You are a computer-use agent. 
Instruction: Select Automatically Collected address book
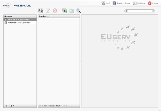click(x=20, y=23)
